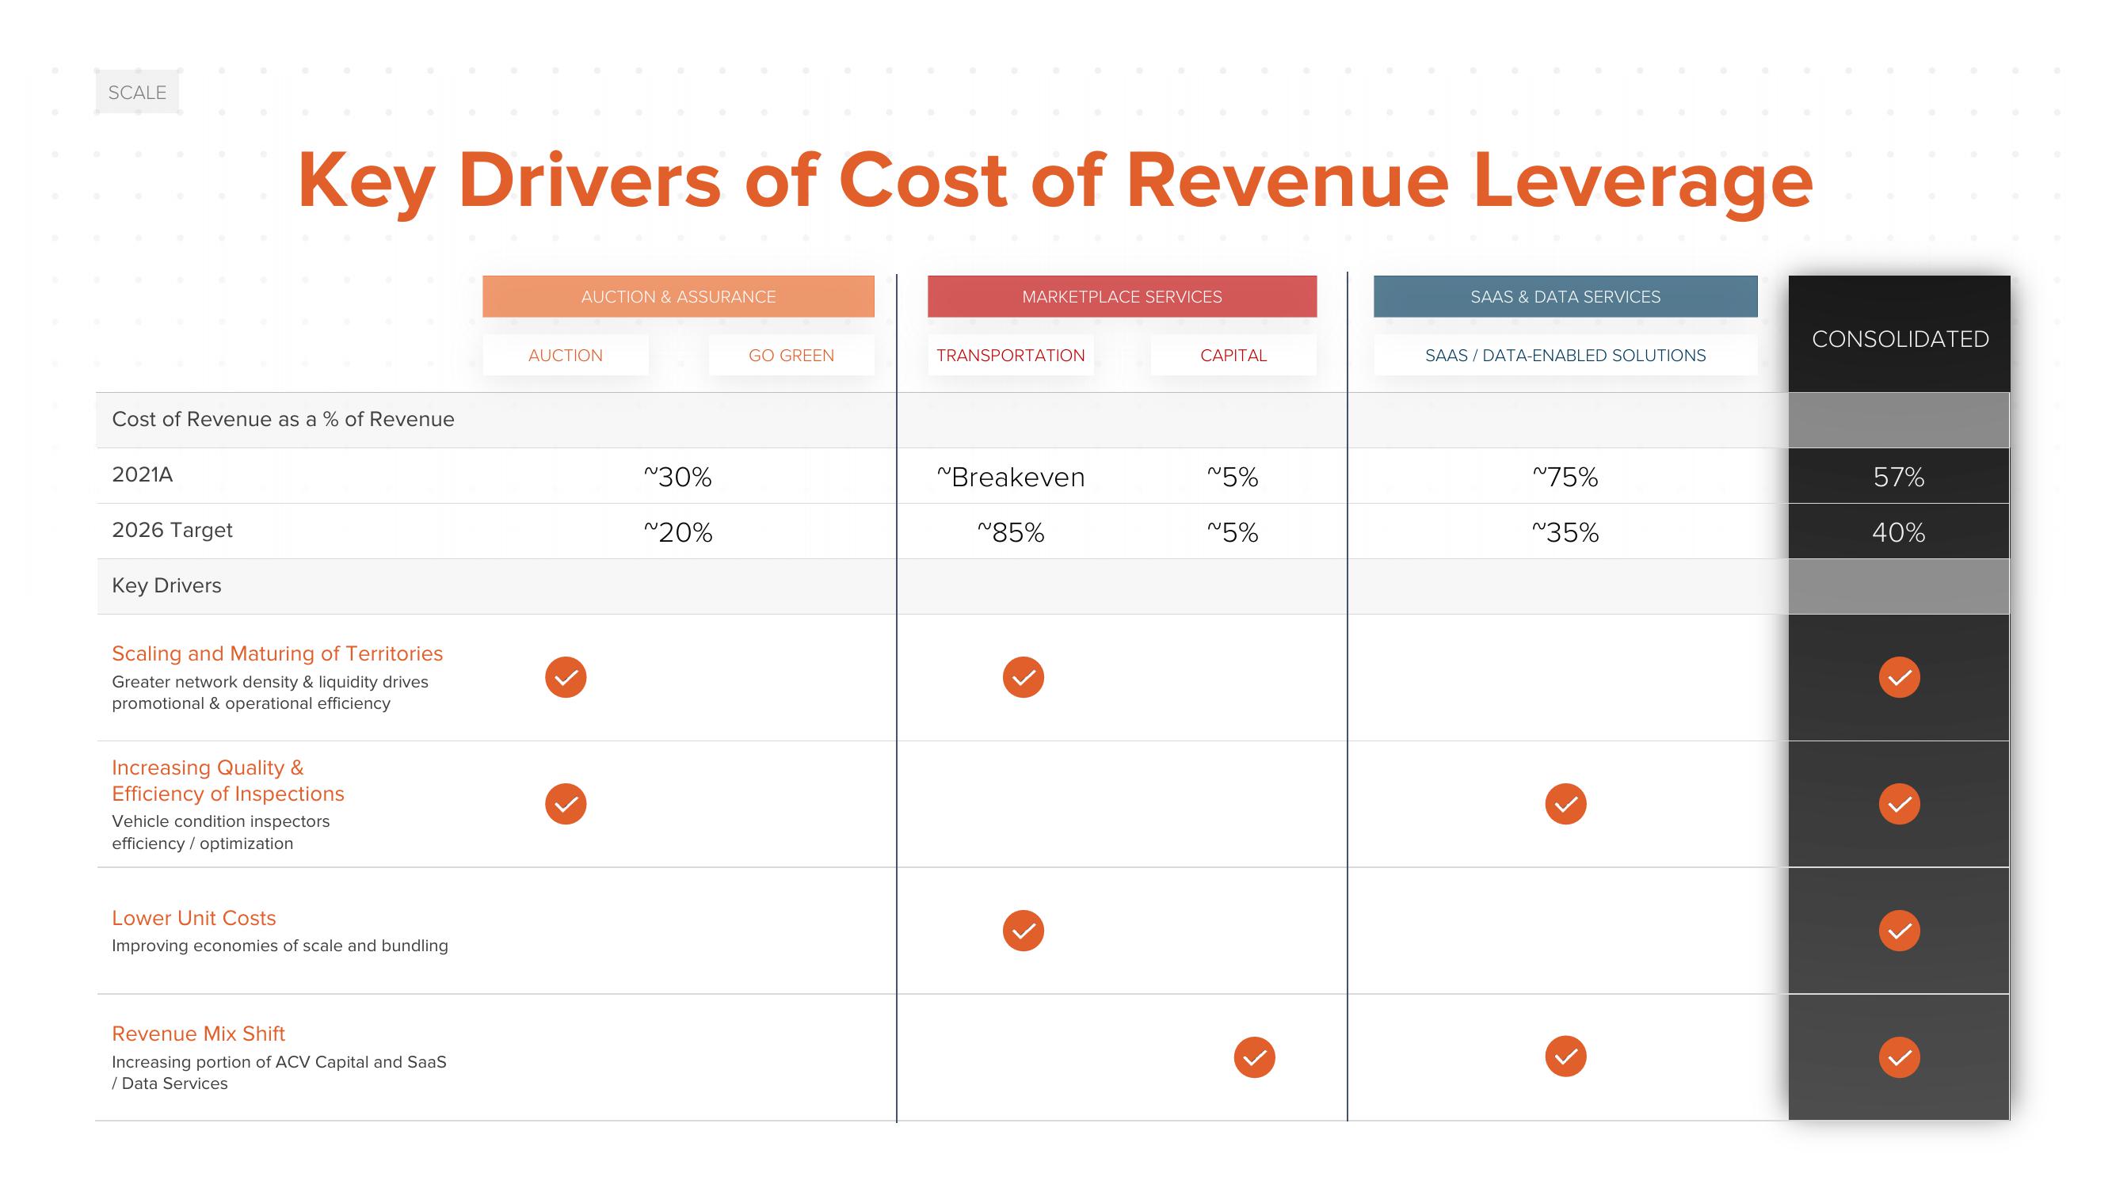This screenshot has width=2112, height=1188.
Task: Click the 2026 Target row label
Action: coord(172,531)
